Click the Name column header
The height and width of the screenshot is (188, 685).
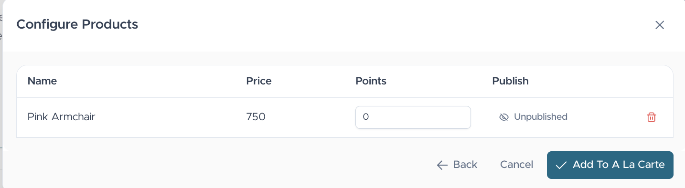[42, 81]
